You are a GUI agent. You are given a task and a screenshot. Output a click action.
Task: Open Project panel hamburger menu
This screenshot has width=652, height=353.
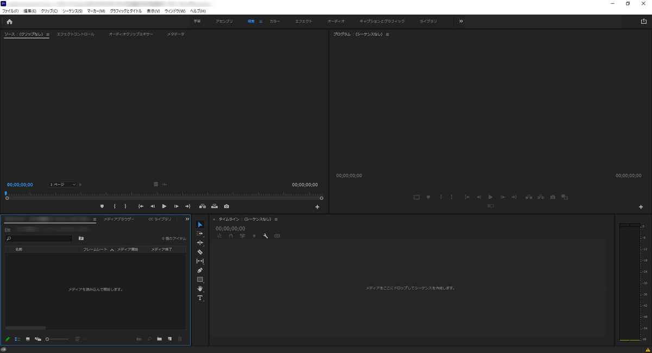click(x=95, y=219)
